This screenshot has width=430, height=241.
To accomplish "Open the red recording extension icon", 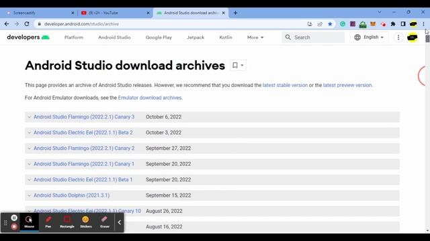I will 383,24.
